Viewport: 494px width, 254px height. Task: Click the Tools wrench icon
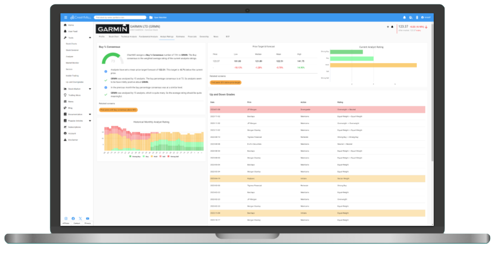(65, 38)
